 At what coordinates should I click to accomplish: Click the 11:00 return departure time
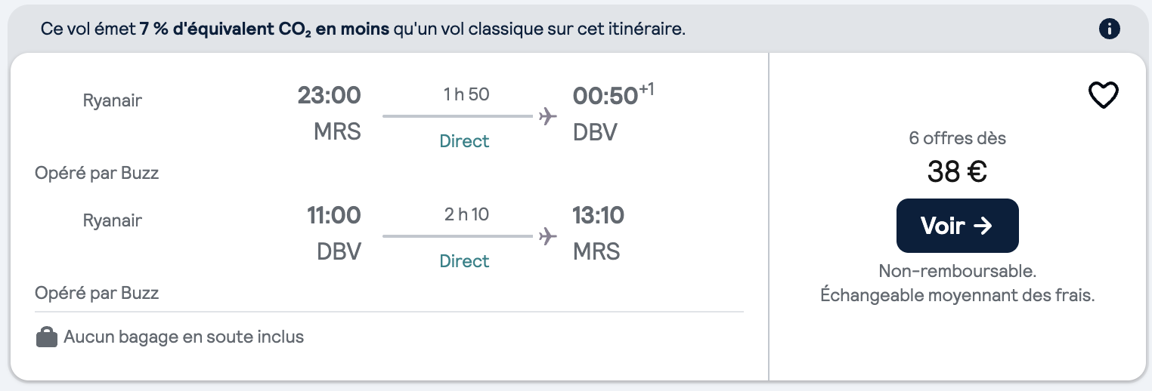[x=333, y=216]
